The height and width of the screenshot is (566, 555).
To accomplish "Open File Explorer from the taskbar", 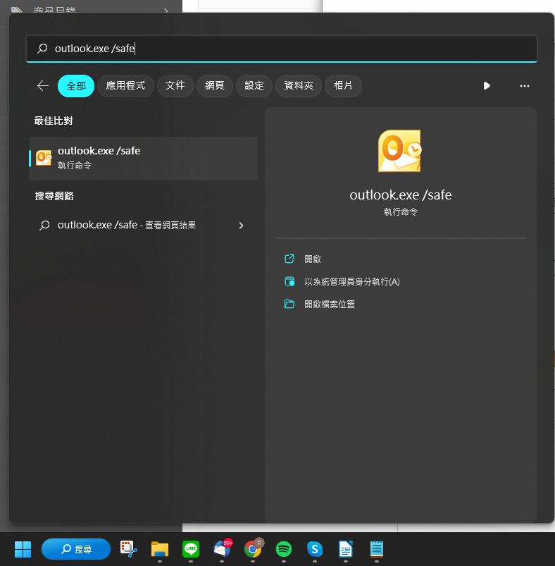I will 160,548.
